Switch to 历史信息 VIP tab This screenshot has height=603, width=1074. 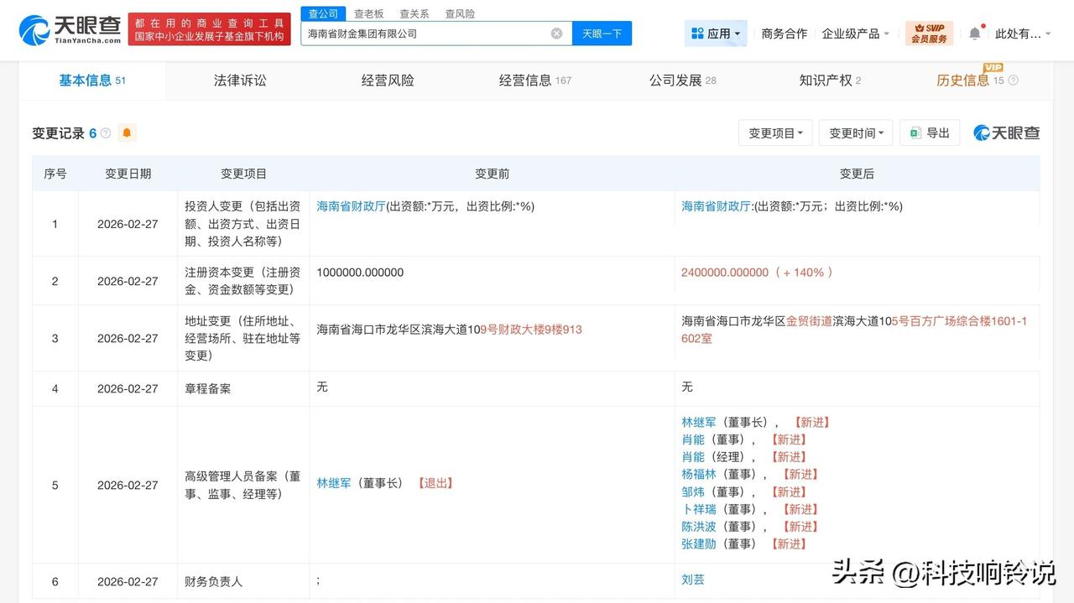970,81
